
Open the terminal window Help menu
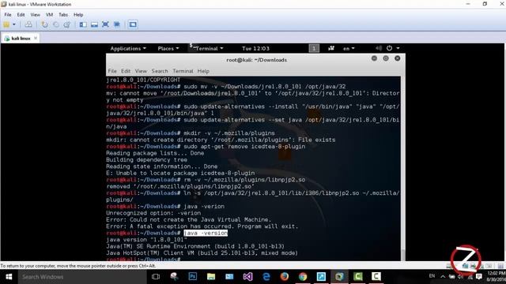tap(203, 71)
